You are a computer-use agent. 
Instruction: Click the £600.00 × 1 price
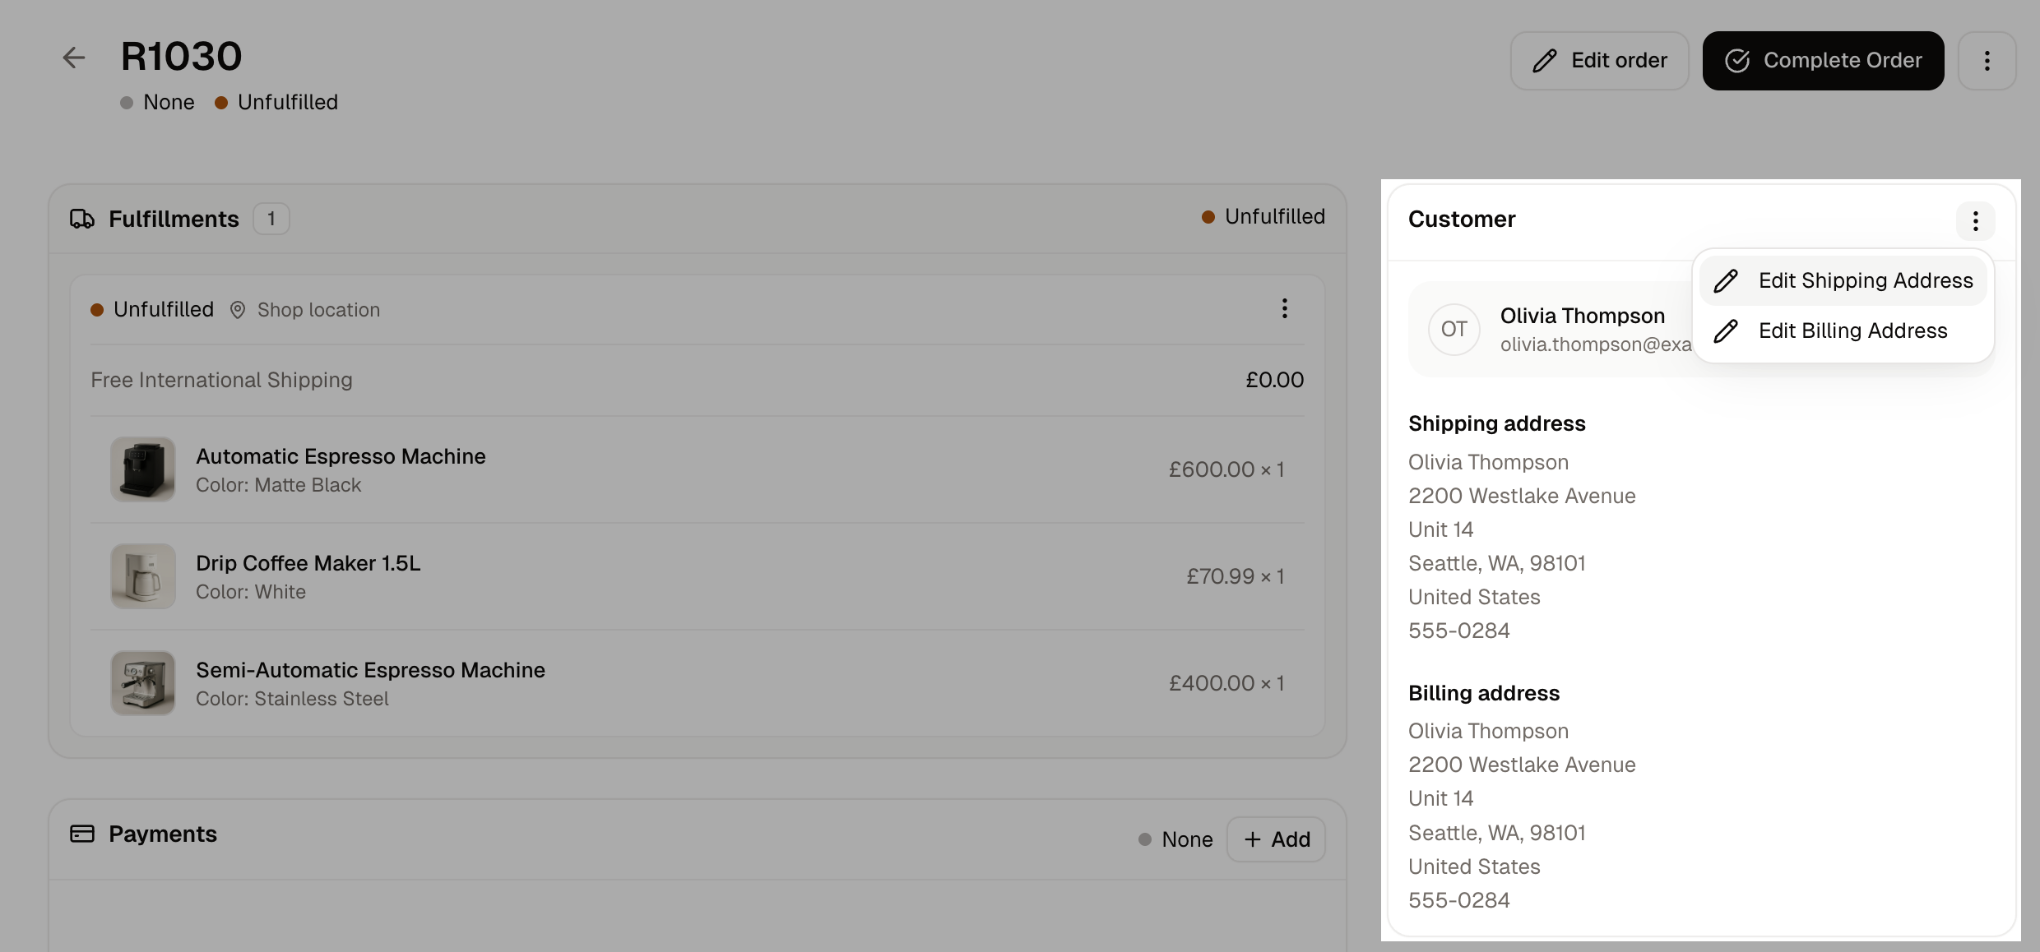click(x=1226, y=469)
